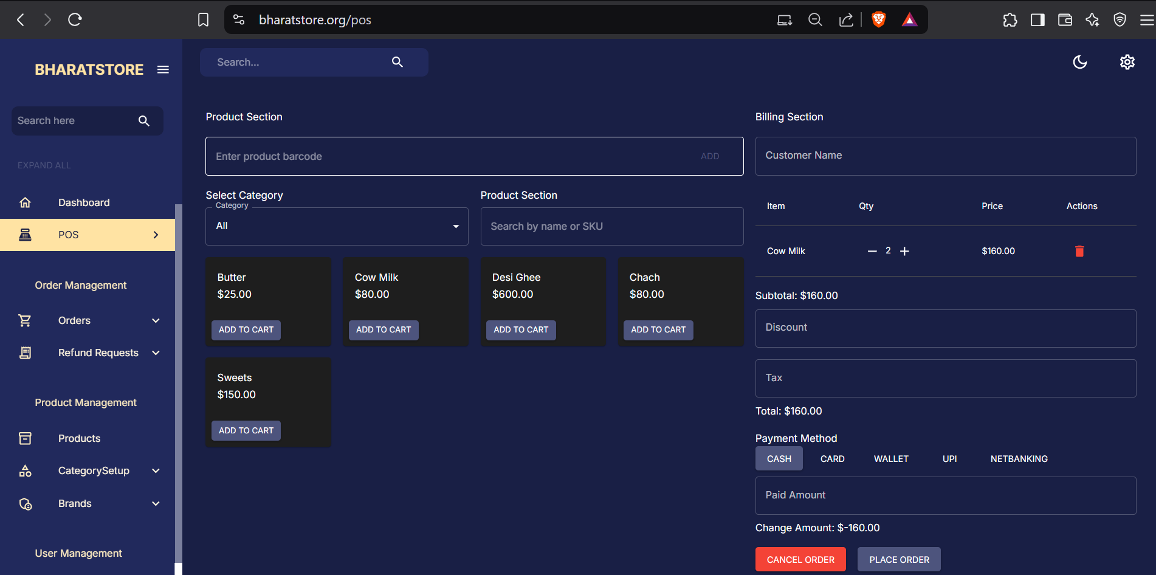1156x575 pixels.
Task: Click the browser address bar URL
Action: (x=315, y=20)
